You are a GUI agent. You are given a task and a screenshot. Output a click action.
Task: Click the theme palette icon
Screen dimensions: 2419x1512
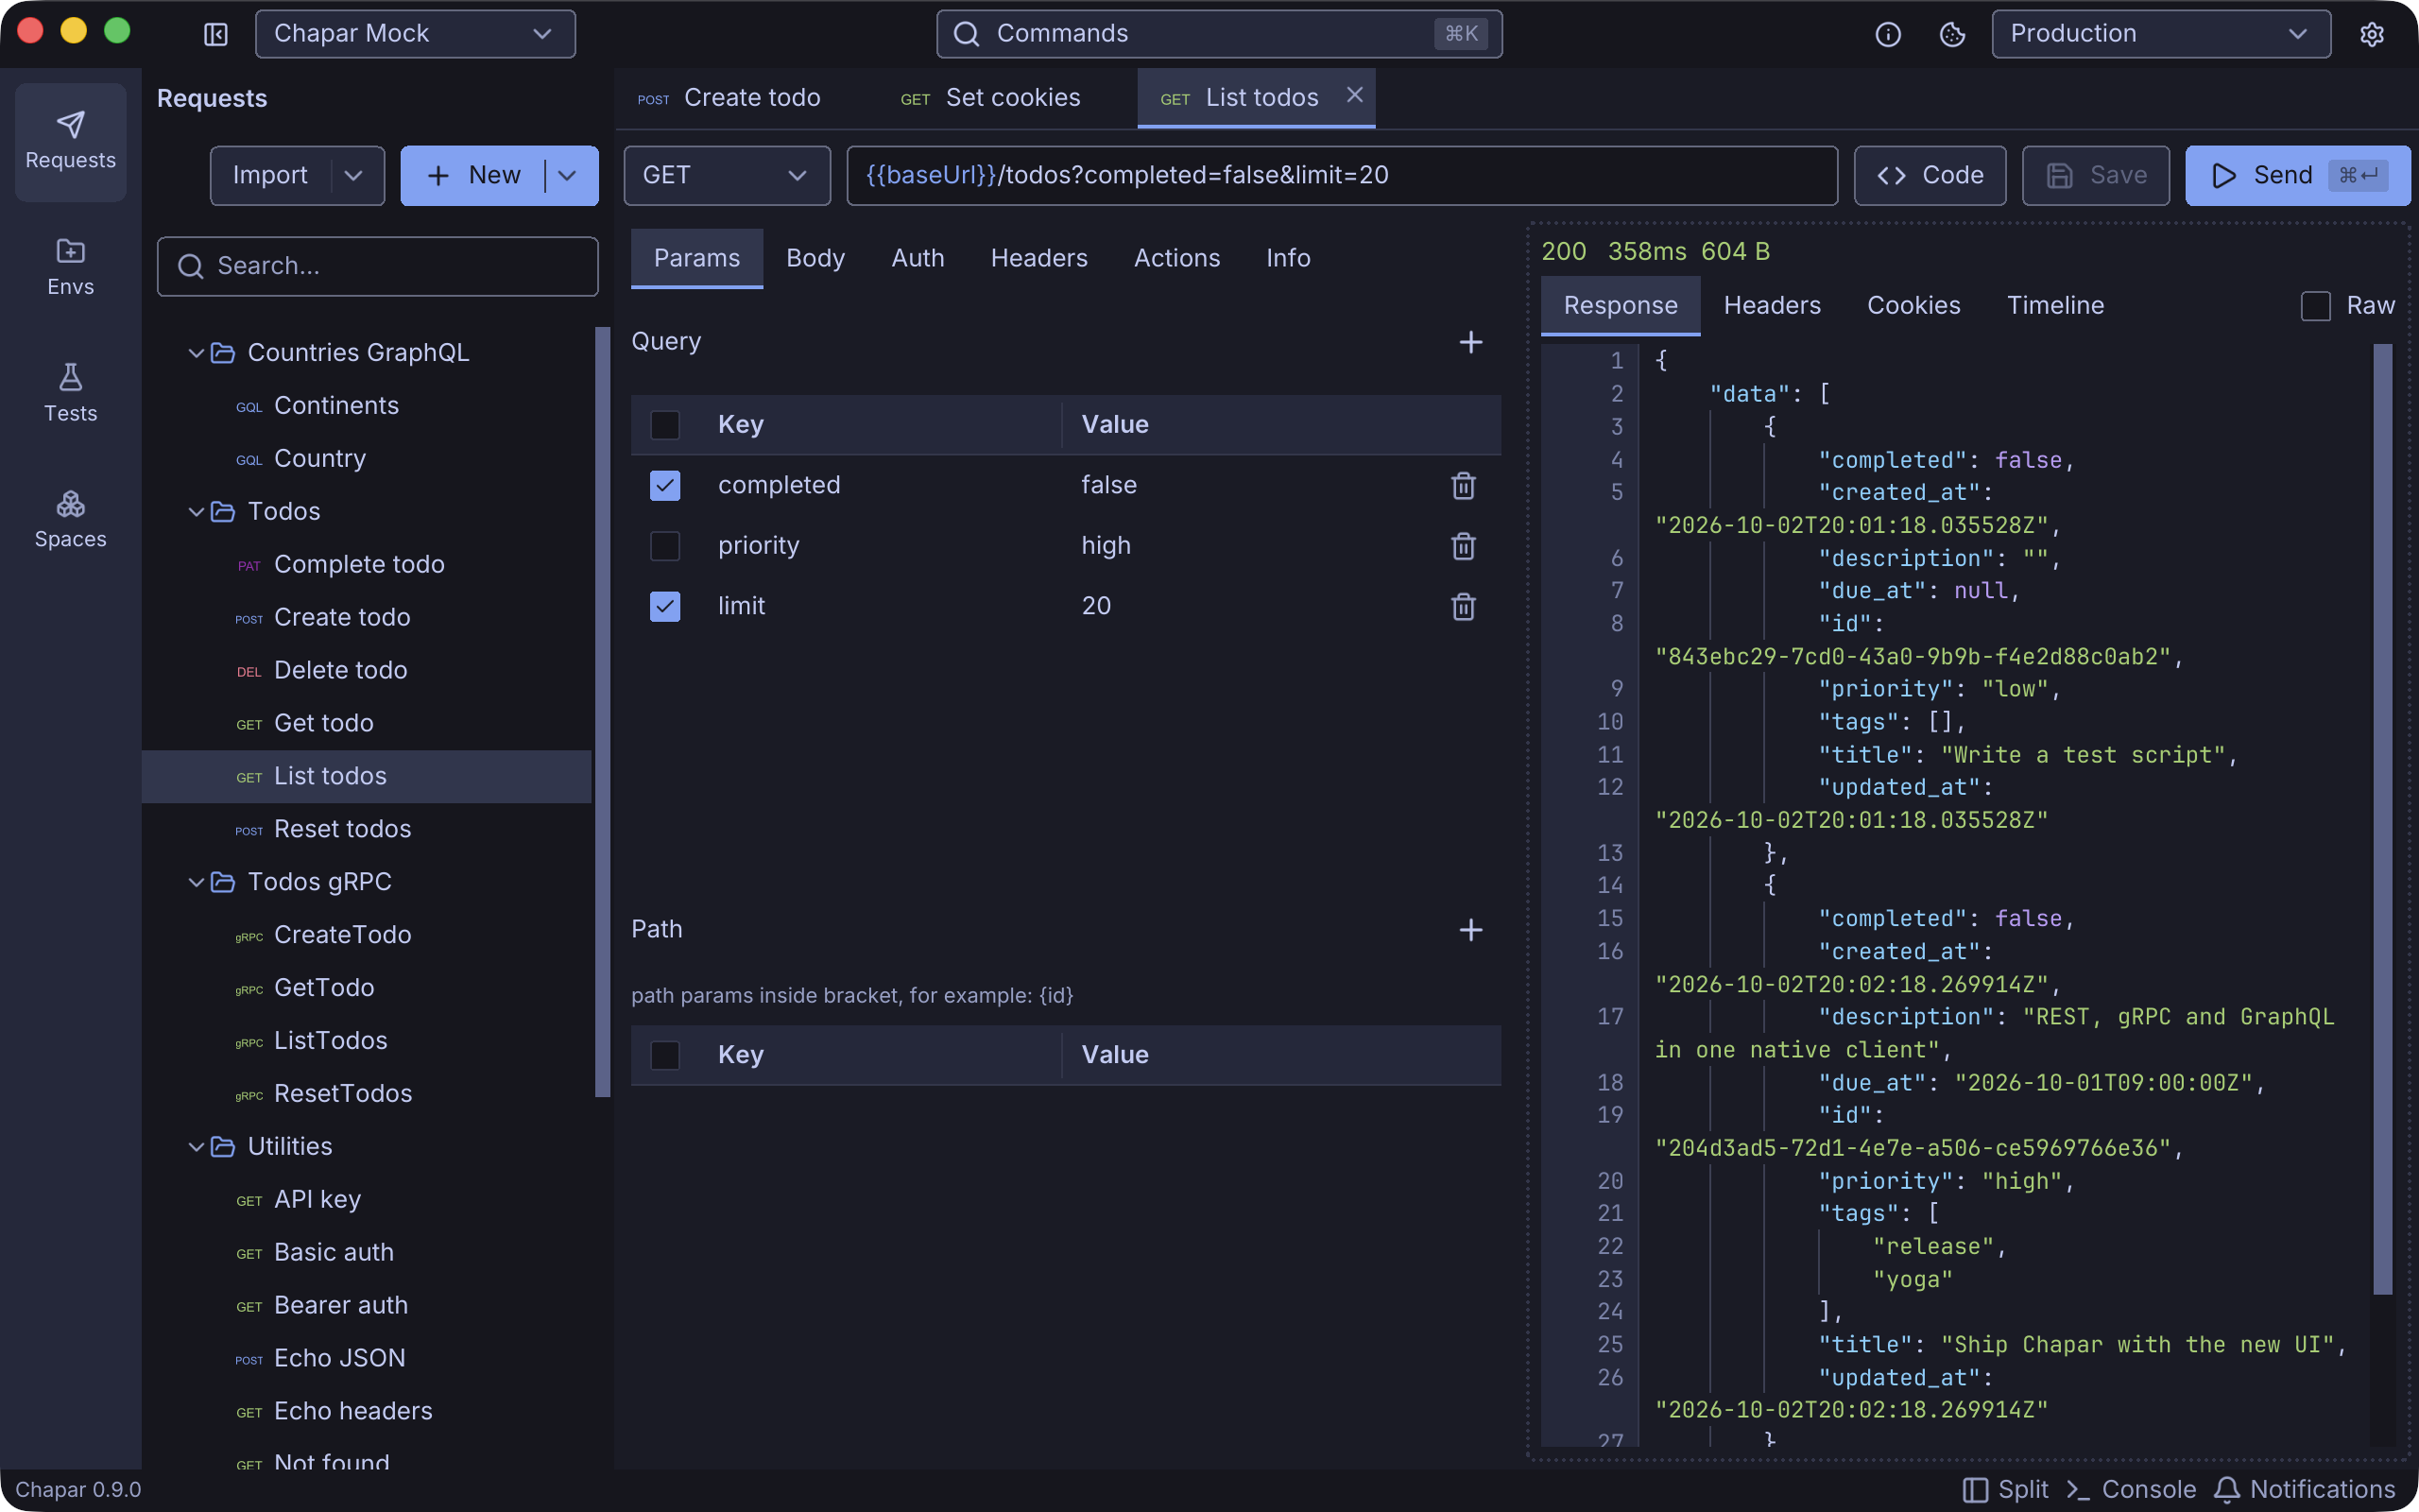(x=1952, y=34)
